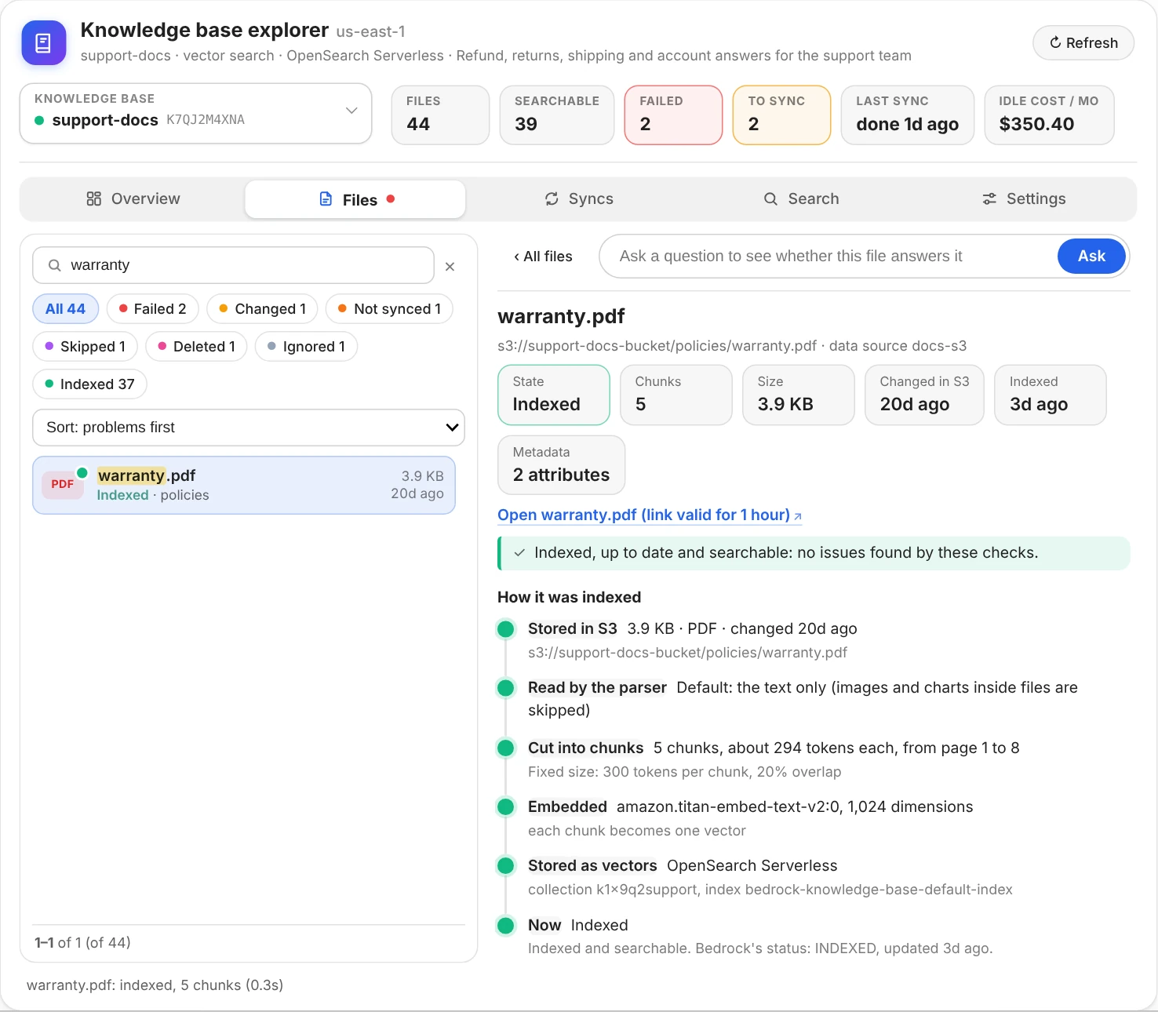Go back via All files link

pos(543,257)
